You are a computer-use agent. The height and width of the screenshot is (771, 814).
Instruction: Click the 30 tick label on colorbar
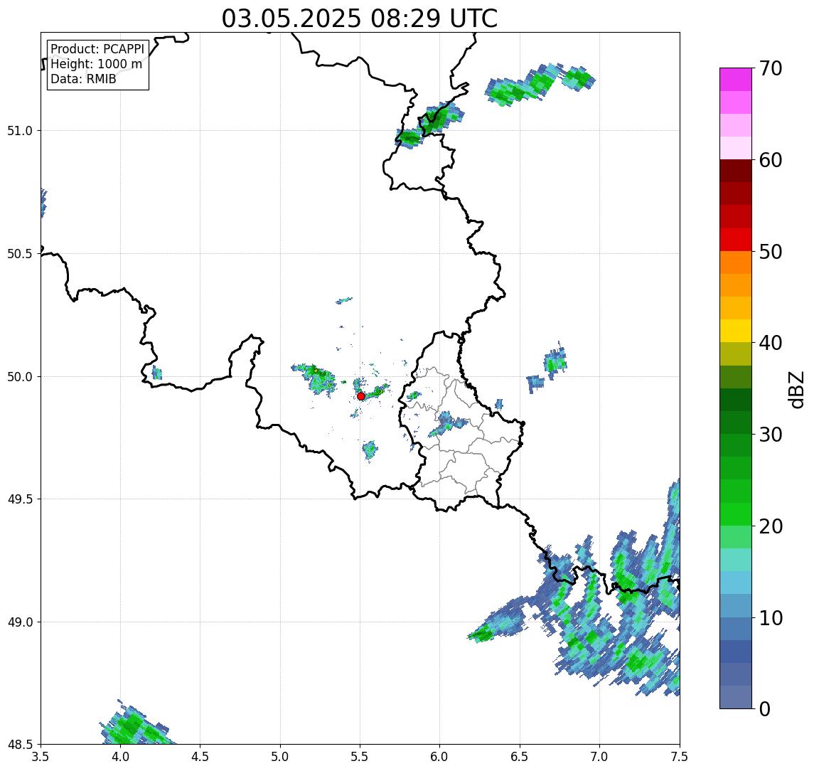coord(771,435)
